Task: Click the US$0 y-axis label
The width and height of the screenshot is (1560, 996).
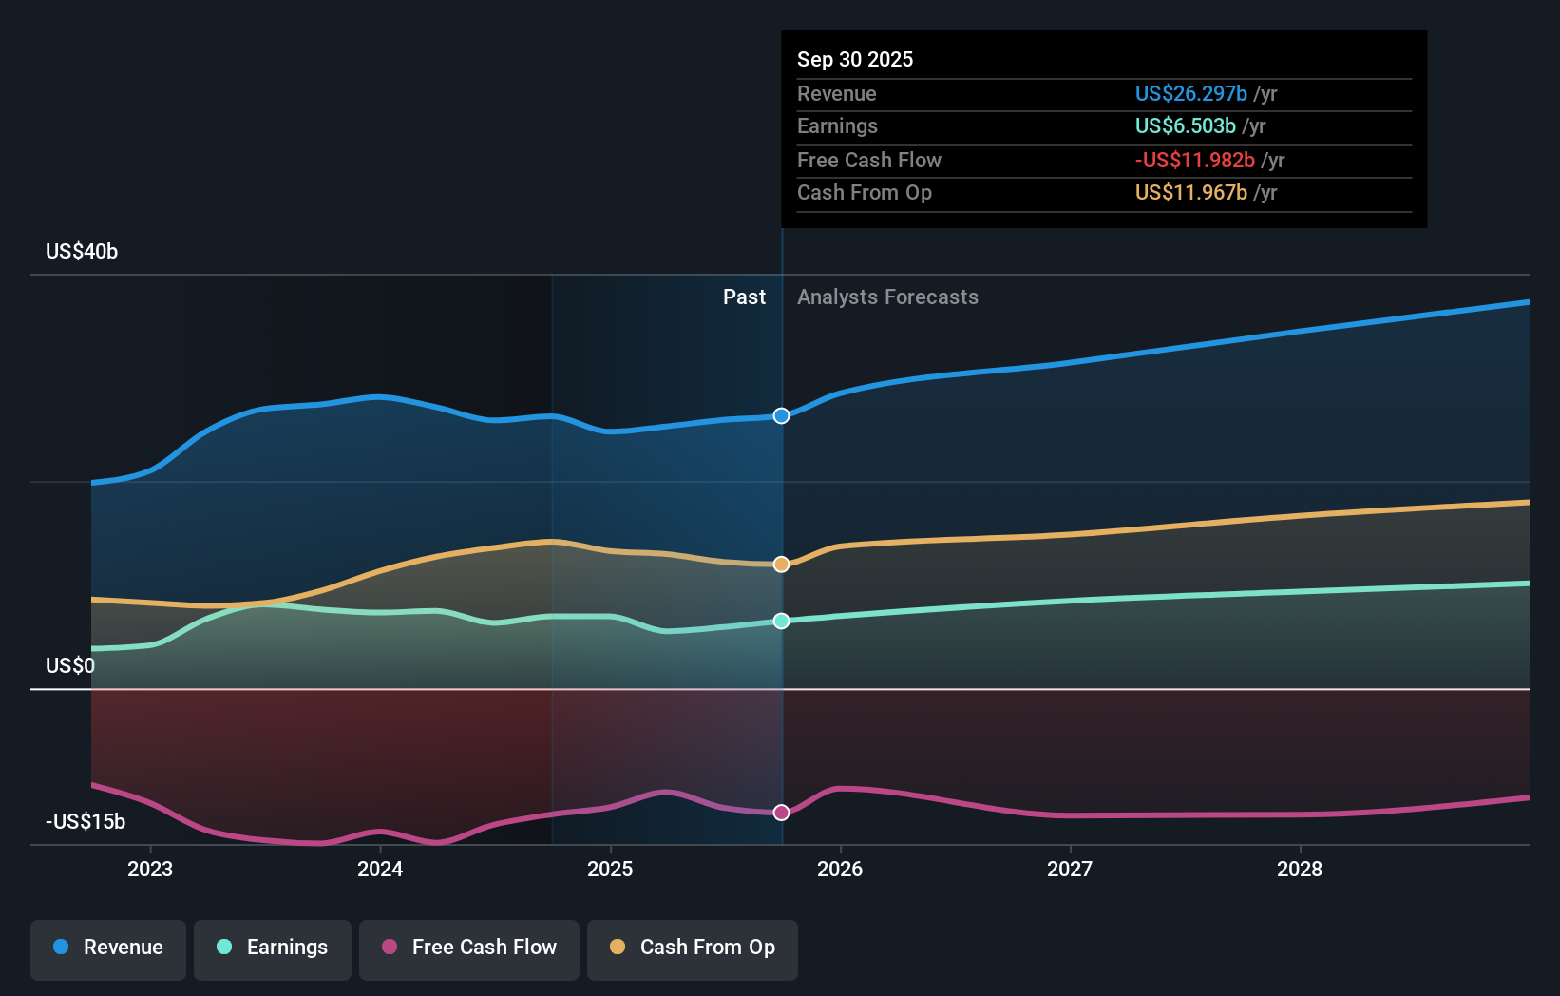Action: (70, 665)
